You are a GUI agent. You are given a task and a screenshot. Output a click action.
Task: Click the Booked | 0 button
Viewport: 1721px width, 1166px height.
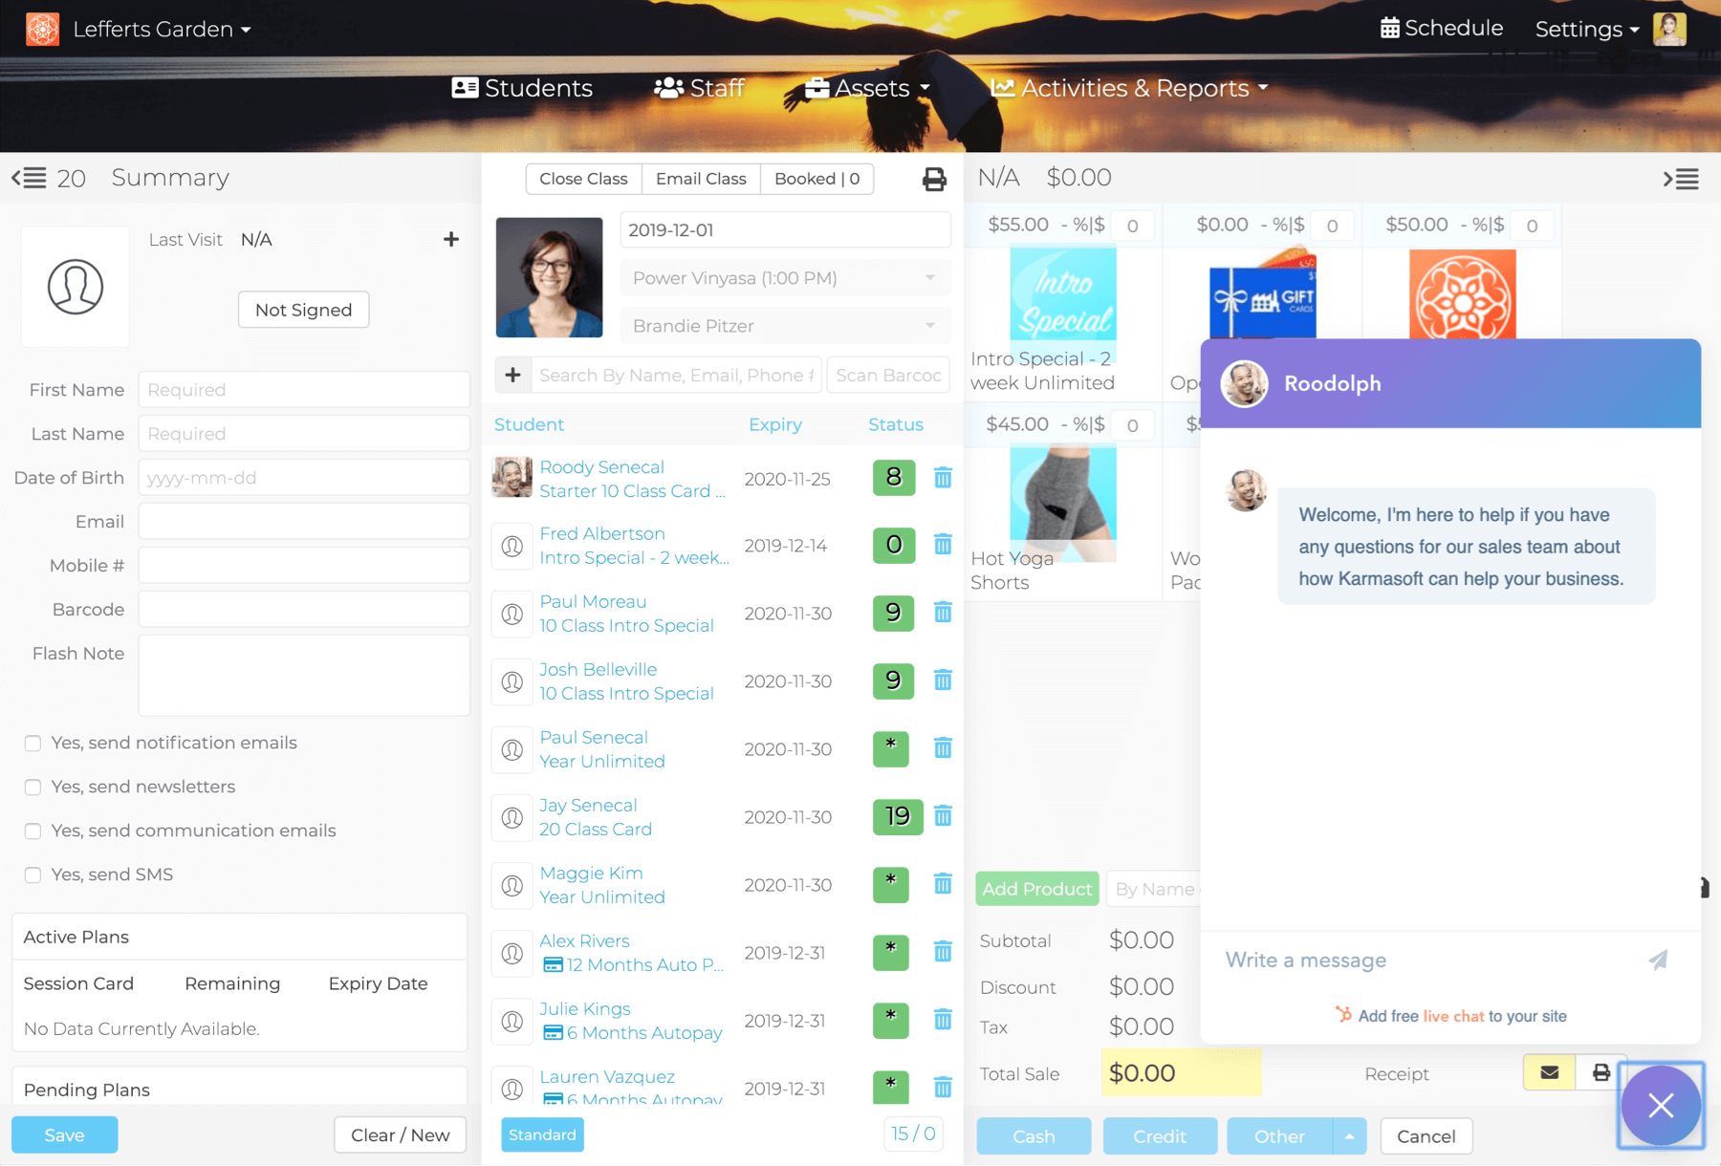pyautogui.click(x=817, y=179)
